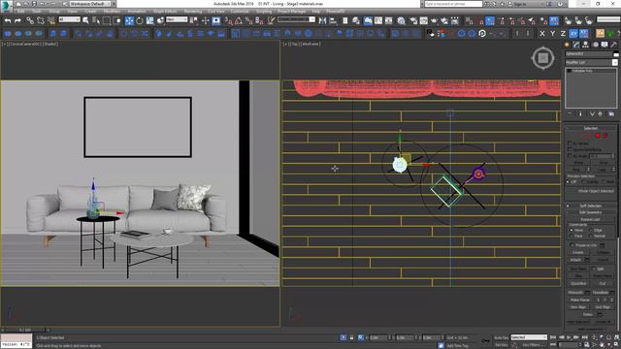Click the Attach button
The height and width of the screenshot is (349, 621).
coord(575,260)
